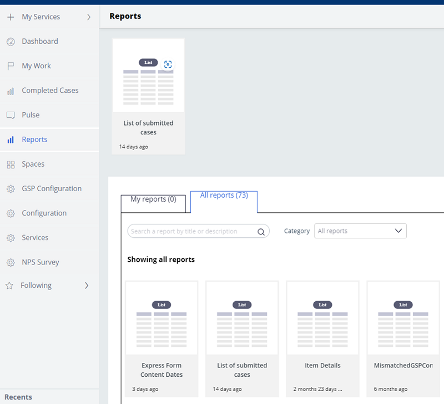Click the plus icon beside My Services
Image resolution: width=444 pixels, height=404 pixels.
pos(11,17)
